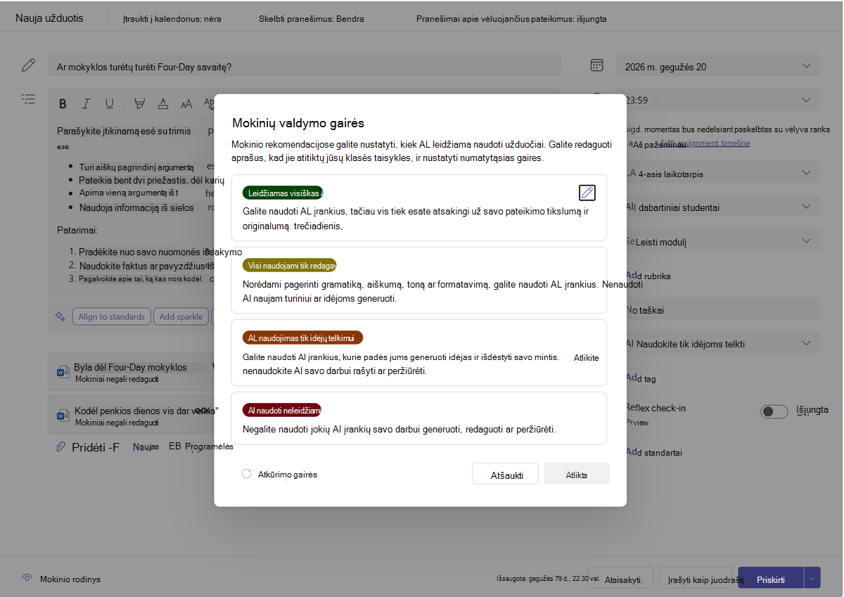The width and height of the screenshot is (844, 597).
Task: Select the AL naudojimas tik idėjų telkimui guideline
Action: pyautogui.click(x=418, y=353)
